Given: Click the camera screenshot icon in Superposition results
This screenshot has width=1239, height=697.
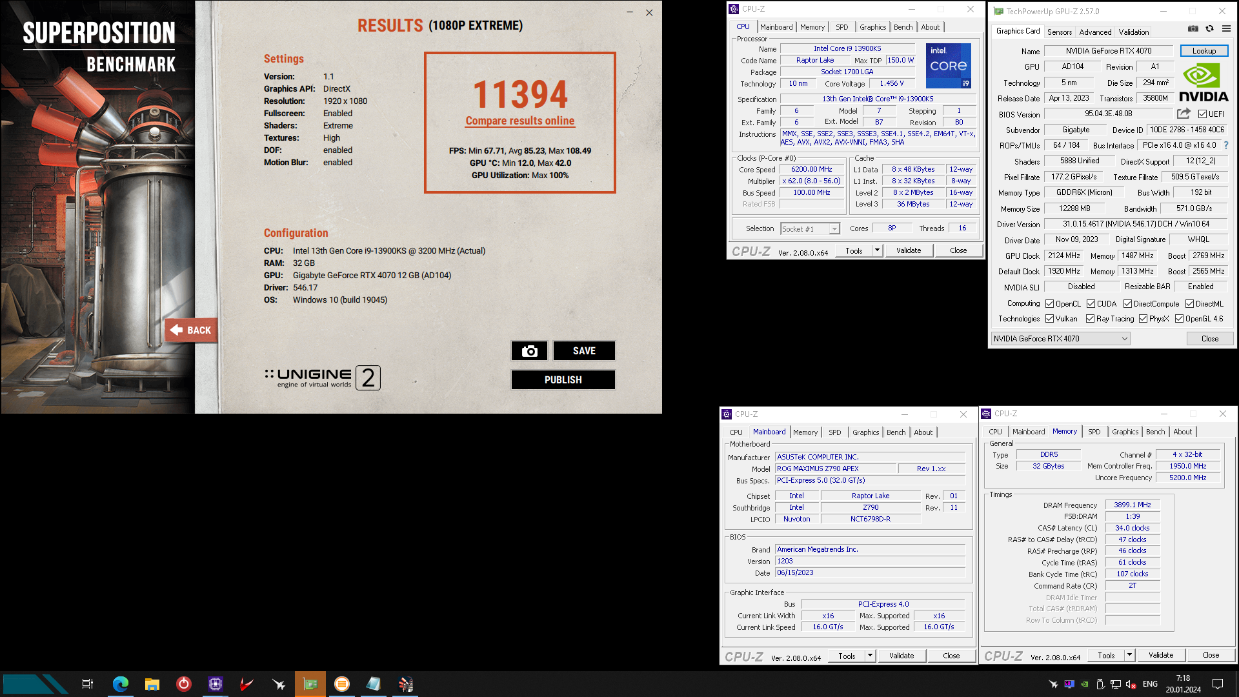Looking at the screenshot, I should coord(529,351).
